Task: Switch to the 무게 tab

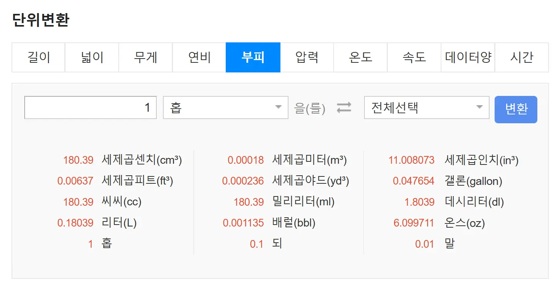Action: pyautogui.click(x=145, y=57)
